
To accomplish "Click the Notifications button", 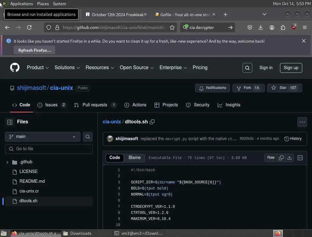I will [212, 88].
